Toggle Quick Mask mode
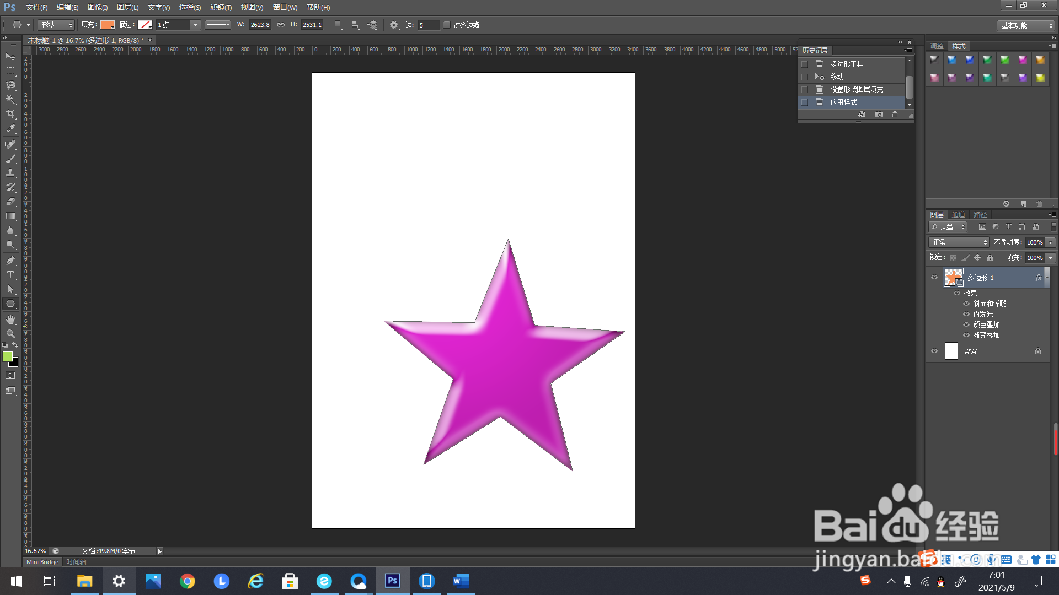Image resolution: width=1059 pixels, height=595 pixels. coord(10,376)
